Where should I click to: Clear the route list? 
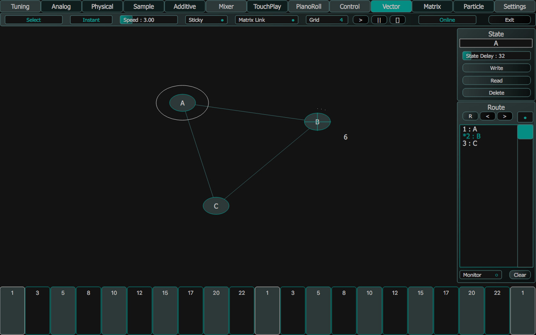click(520, 275)
